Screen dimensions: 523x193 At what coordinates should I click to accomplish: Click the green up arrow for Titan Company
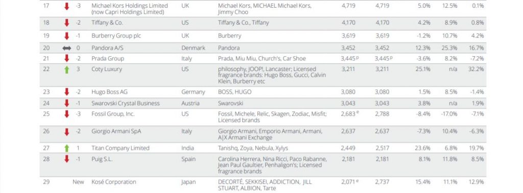click(x=67, y=149)
